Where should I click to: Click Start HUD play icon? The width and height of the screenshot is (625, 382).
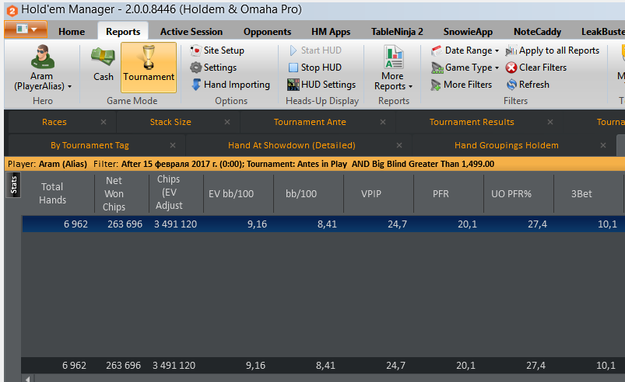[x=293, y=50]
